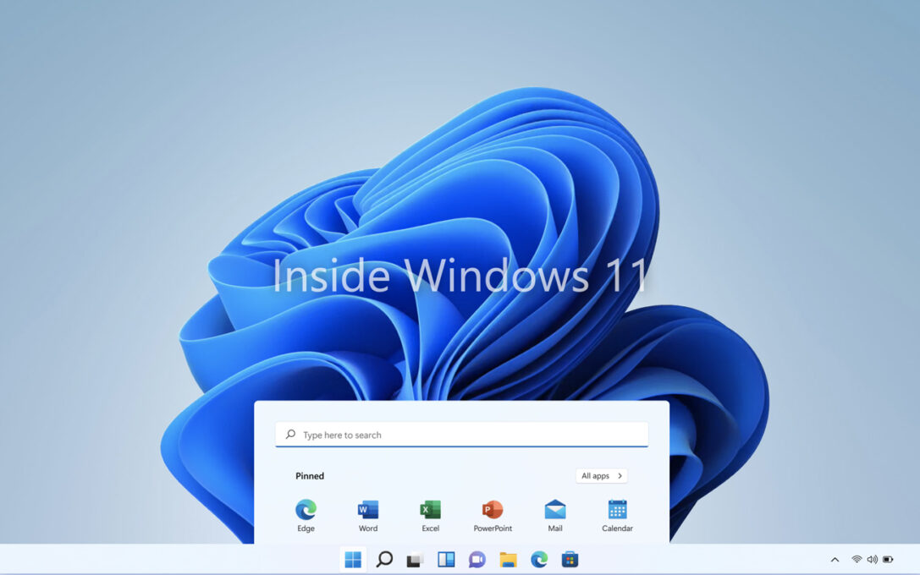Image resolution: width=920 pixels, height=575 pixels.
Task: Click the Windows Start button on taskbar
Action: 353,560
